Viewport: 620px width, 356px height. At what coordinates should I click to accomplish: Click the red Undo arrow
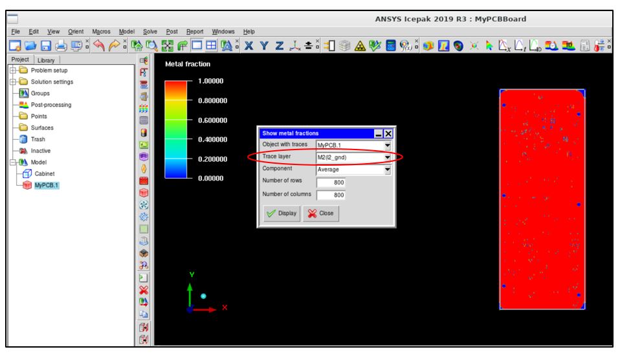click(x=99, y=45)
